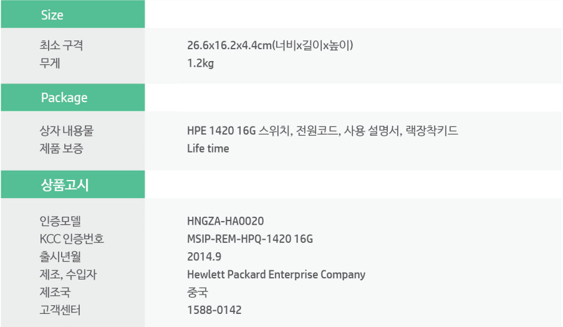Click the 1.2kg weight value

tap(200, 64)
